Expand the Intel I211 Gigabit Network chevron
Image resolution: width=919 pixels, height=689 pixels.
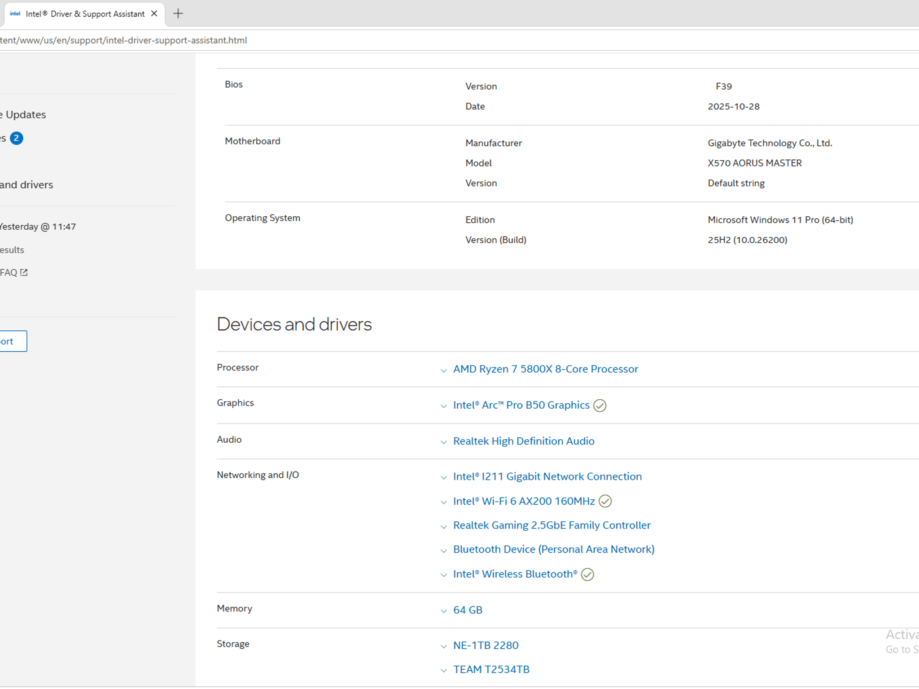[x=444, y=478]
